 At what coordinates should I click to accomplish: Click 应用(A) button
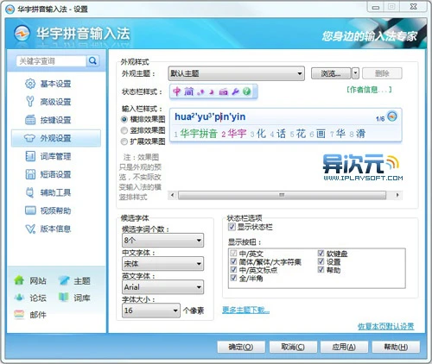coord(344,347)
